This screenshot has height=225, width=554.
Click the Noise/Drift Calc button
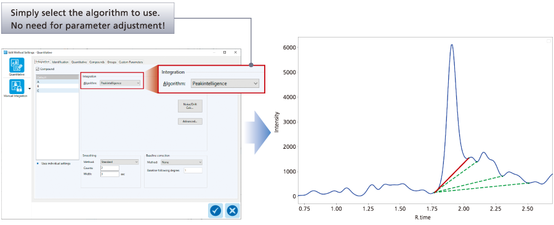pos(190,106)
